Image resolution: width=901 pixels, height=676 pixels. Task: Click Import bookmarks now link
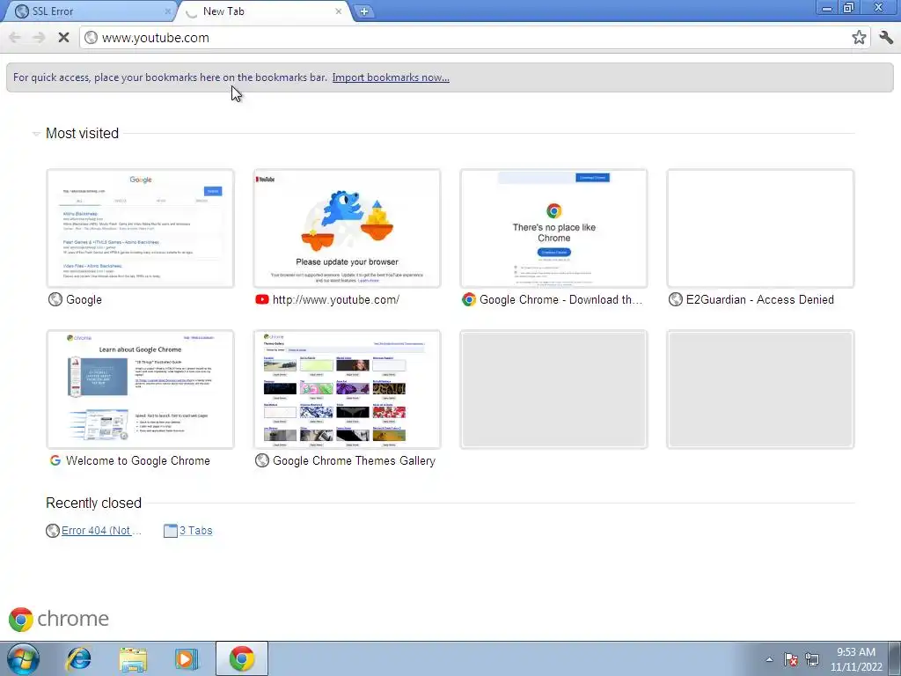[x=391, y=77]
